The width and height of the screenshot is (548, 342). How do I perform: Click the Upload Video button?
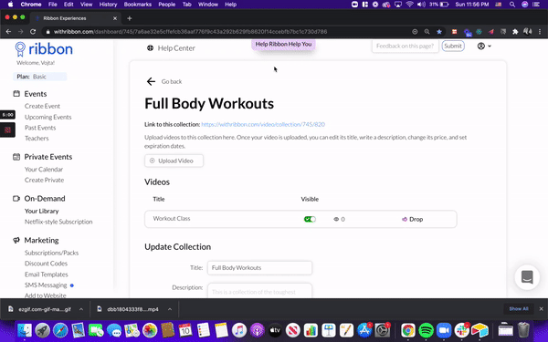tap(174, 161)
